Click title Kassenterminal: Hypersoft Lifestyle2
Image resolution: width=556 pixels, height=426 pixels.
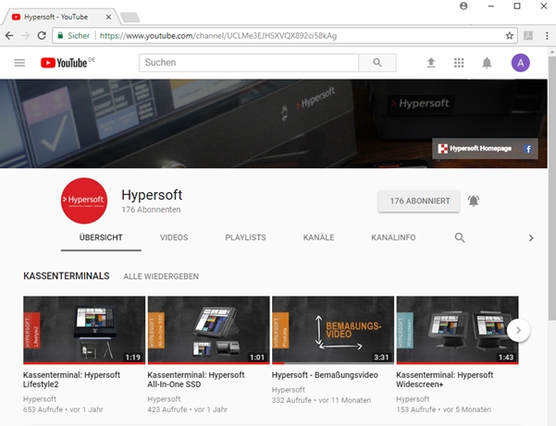[x=71, y=380]
